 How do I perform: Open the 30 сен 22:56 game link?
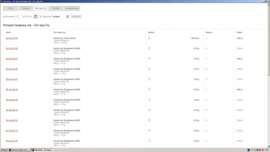[x=12, y=89]
